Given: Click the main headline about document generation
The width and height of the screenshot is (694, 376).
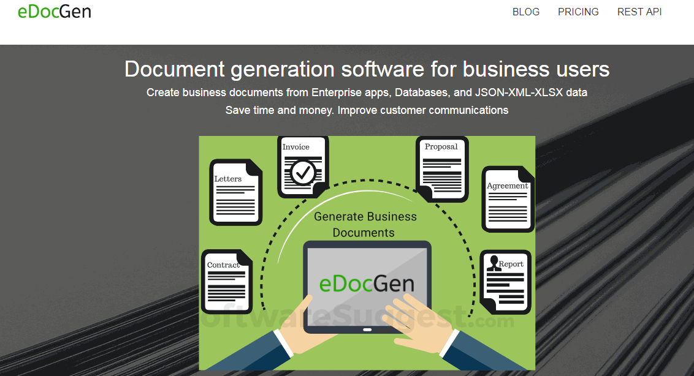Looking at the screenshot, I should (x=367, y=69).
